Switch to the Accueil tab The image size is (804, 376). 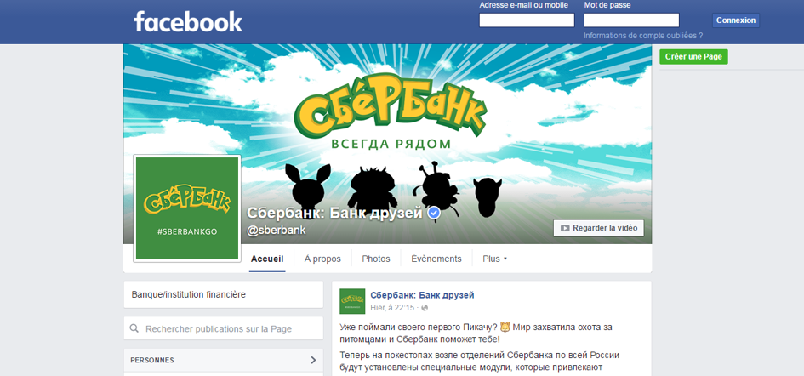(267, 259)
